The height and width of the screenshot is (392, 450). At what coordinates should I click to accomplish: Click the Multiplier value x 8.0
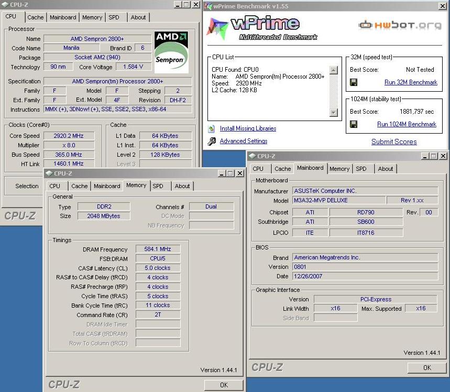tap(69, 145)
